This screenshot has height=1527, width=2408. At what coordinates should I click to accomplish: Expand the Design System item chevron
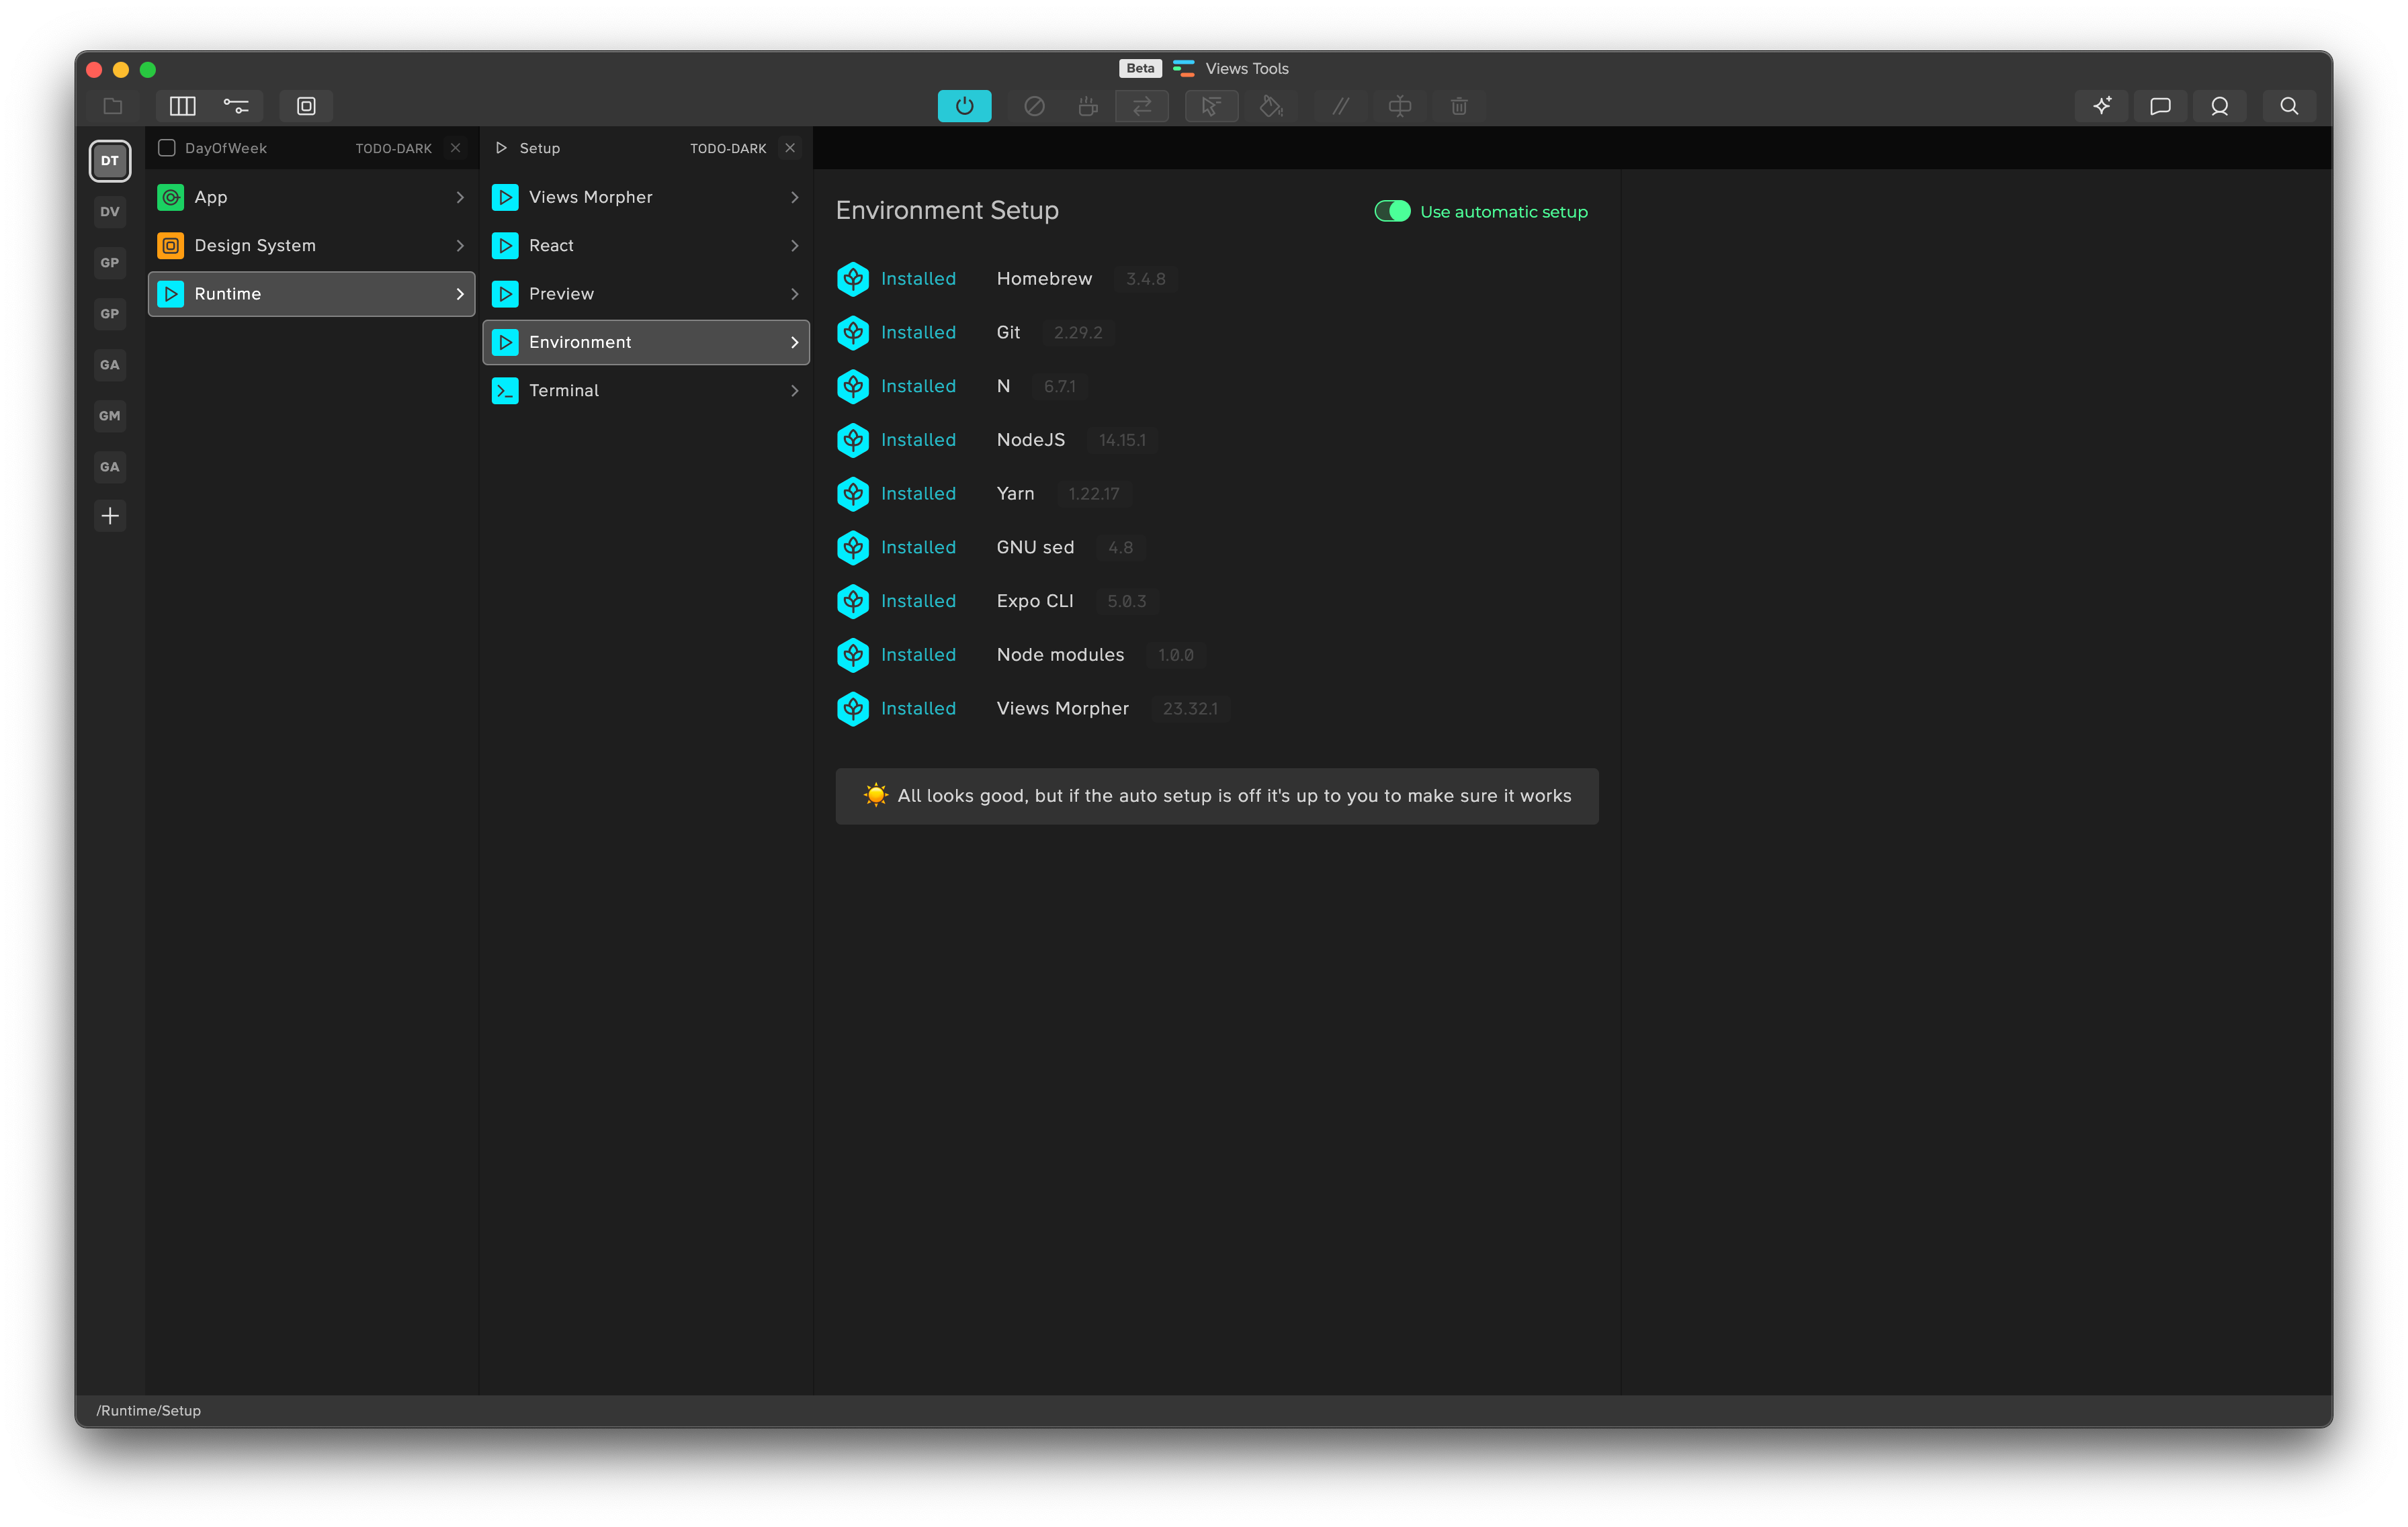coord(460,246)
